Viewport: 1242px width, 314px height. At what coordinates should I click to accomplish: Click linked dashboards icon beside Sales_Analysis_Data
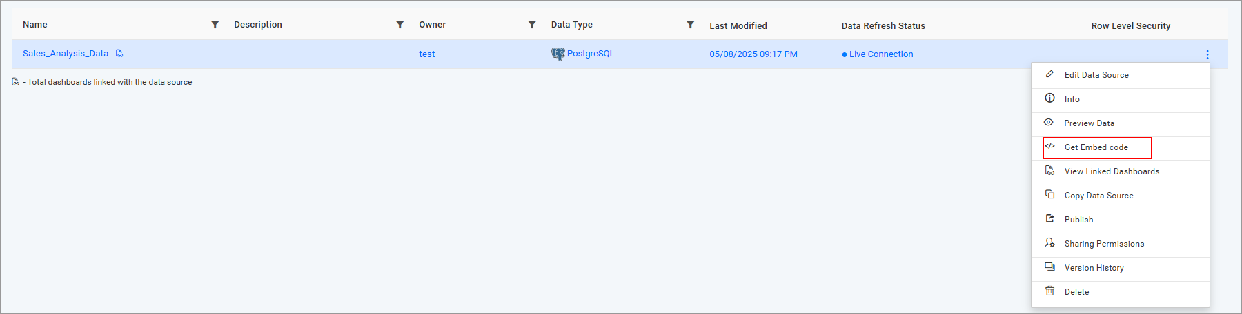119,53
